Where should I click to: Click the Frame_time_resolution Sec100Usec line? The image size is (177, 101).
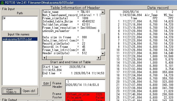(69, 28)
